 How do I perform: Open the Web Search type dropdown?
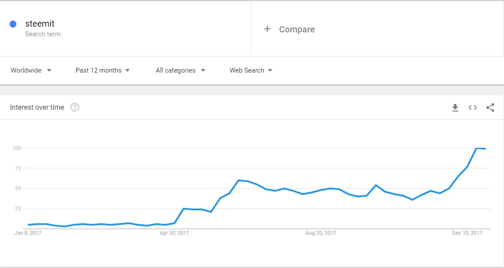pyautogui.click(x=251, y=70)
